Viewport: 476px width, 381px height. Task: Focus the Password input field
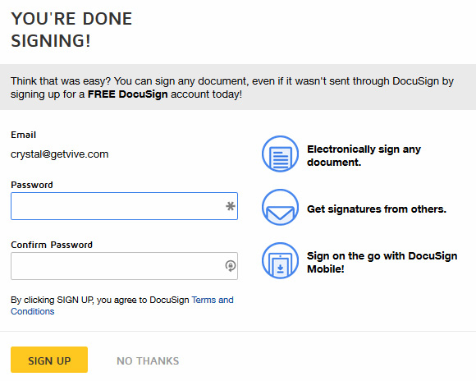click(124, 206)
